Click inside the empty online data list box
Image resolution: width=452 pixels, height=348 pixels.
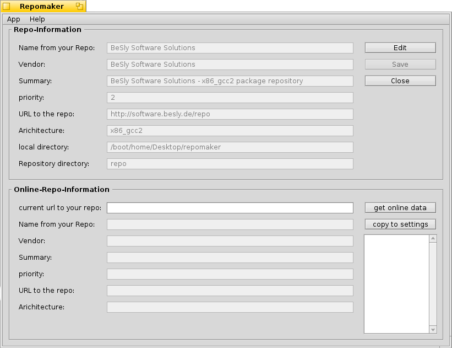click(396, 284)
